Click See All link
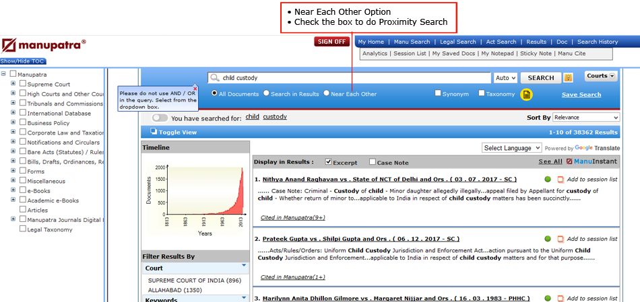This screenshot has height=302, width=640. coord(550,161)
